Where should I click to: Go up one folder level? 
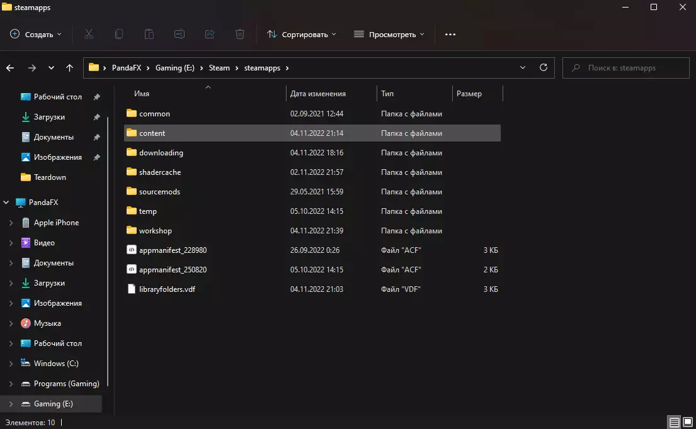[x=70, y=67]
